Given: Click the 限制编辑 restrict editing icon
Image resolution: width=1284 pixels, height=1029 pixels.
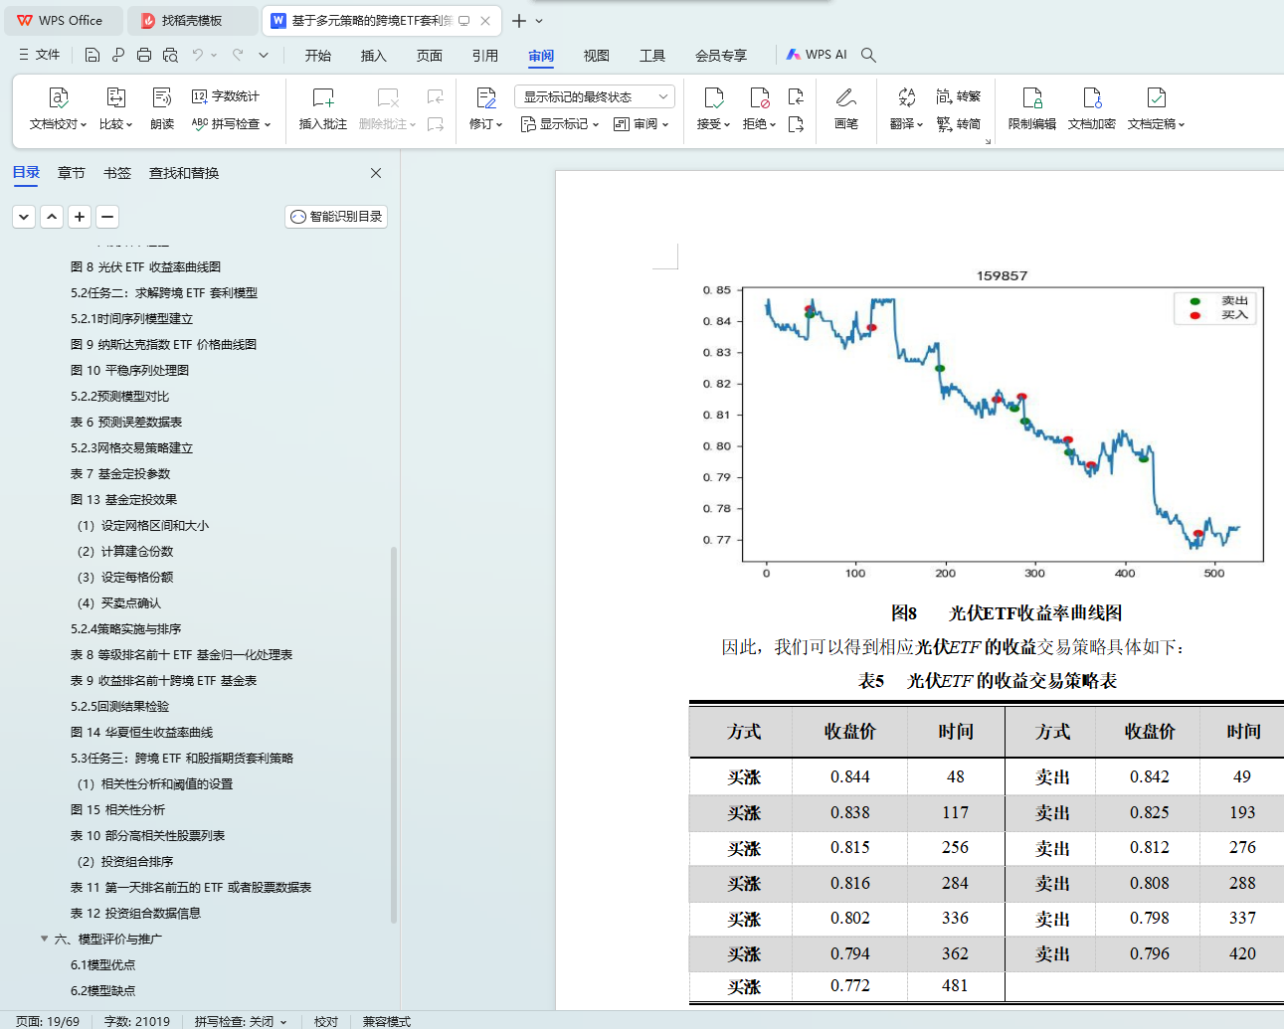Looking at the screenshot, I should [x=1031, y=98].
